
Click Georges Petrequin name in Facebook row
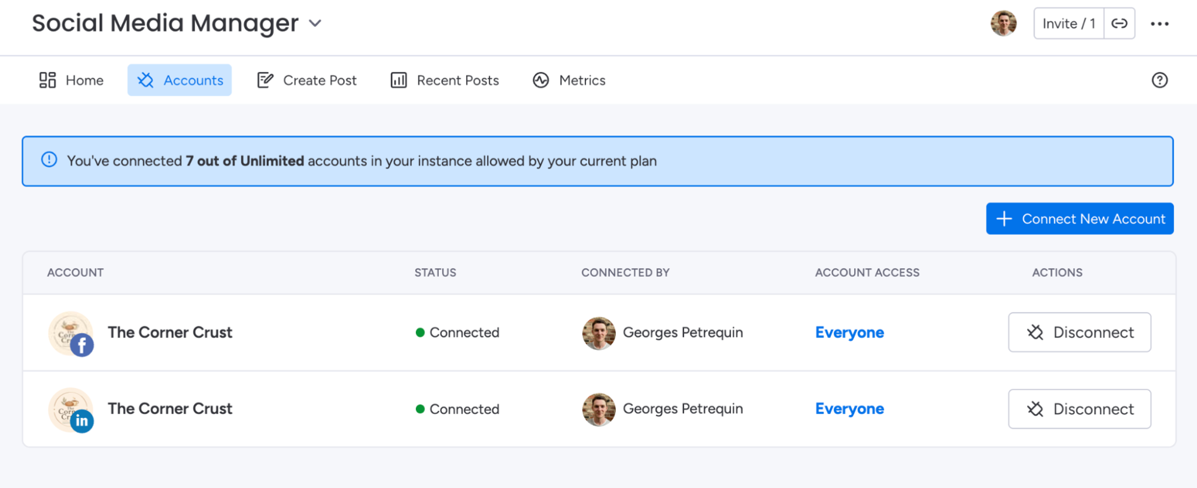click(683, 333)
